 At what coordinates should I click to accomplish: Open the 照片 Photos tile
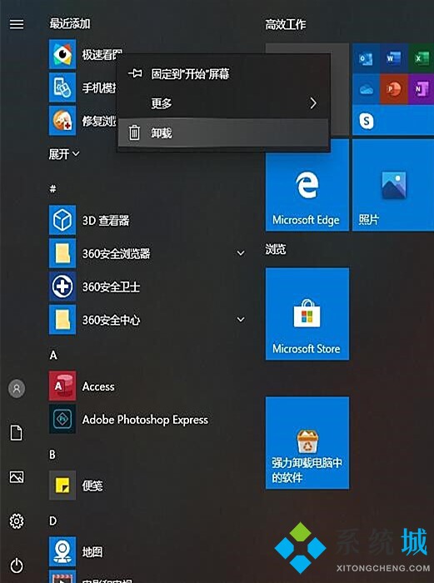393,185
